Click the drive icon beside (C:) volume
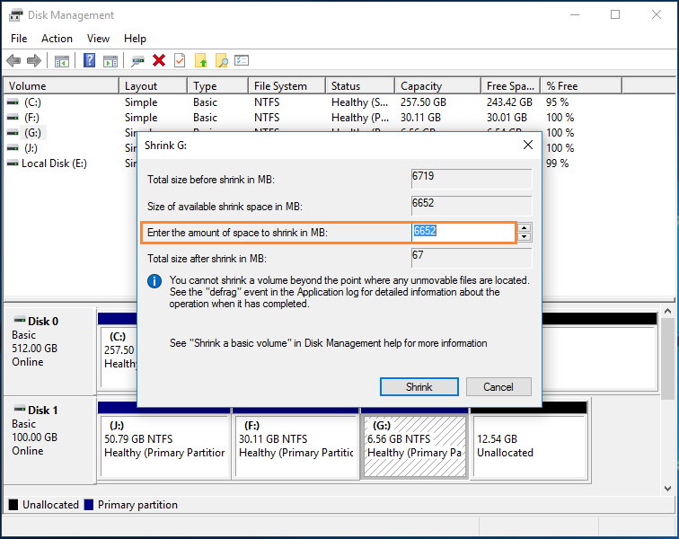The width and height of the screenshot is (679, 539). pyautogui.click(x=13, y=102)
